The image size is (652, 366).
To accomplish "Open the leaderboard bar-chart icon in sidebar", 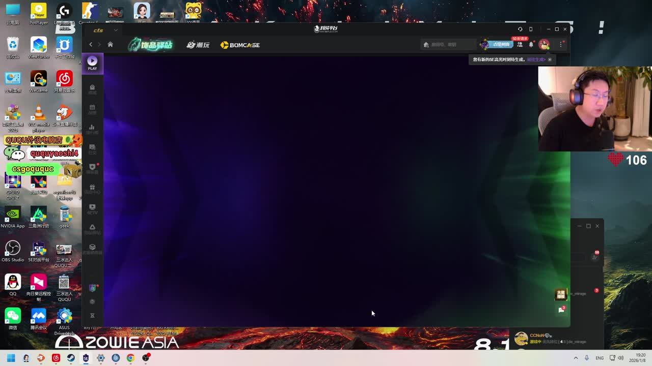I will (x=92, y=128).
